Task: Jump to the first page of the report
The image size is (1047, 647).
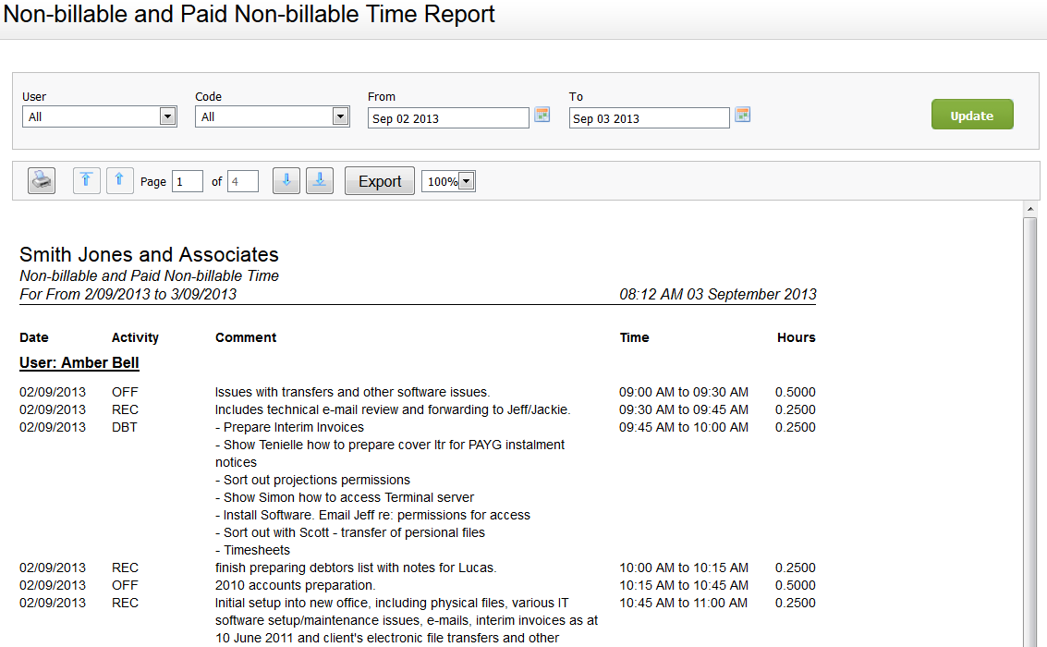Action: point(86,180)
